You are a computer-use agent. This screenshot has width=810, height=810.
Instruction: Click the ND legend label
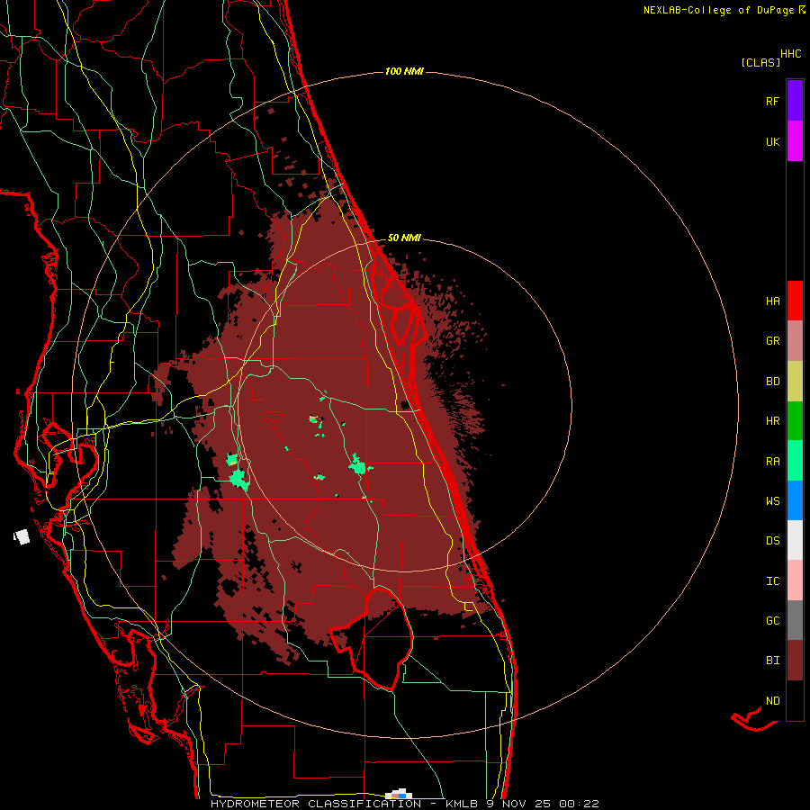[772, 701]
